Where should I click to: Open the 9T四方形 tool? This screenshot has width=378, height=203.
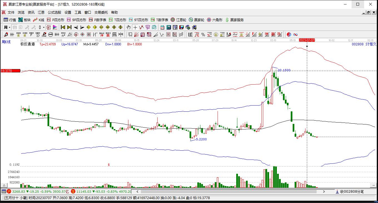[x=138, y=20]
